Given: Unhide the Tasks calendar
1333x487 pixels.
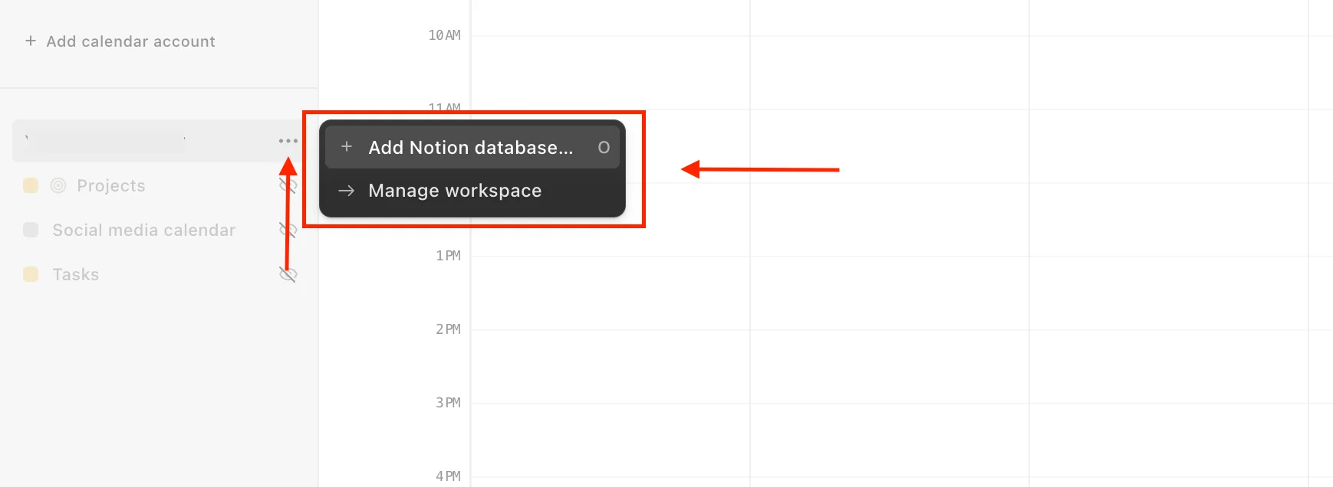Looking at the screenshot, I should [x=288, y=274].
